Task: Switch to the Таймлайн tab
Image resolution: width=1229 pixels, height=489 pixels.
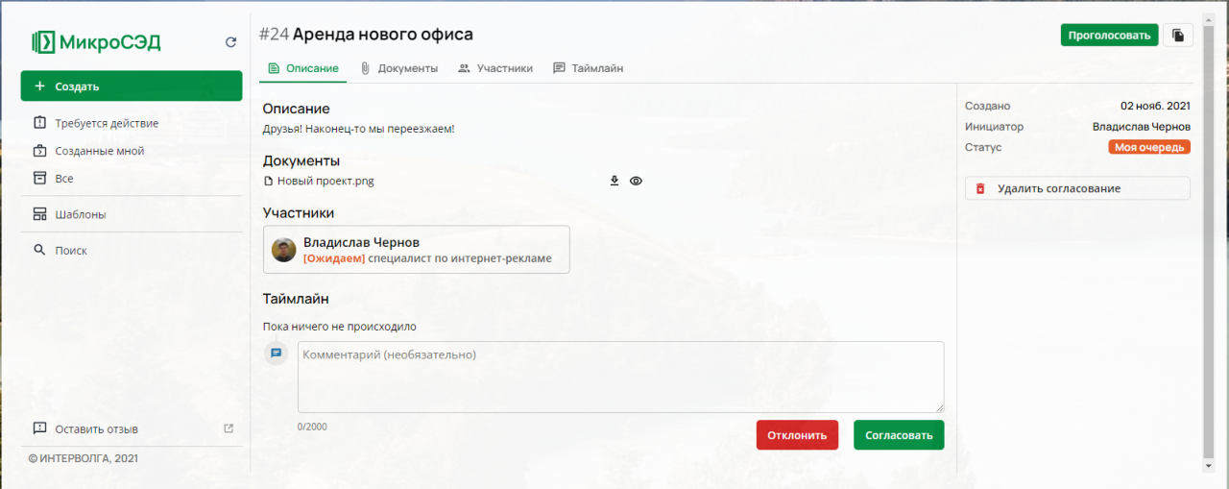Action: 588,68
